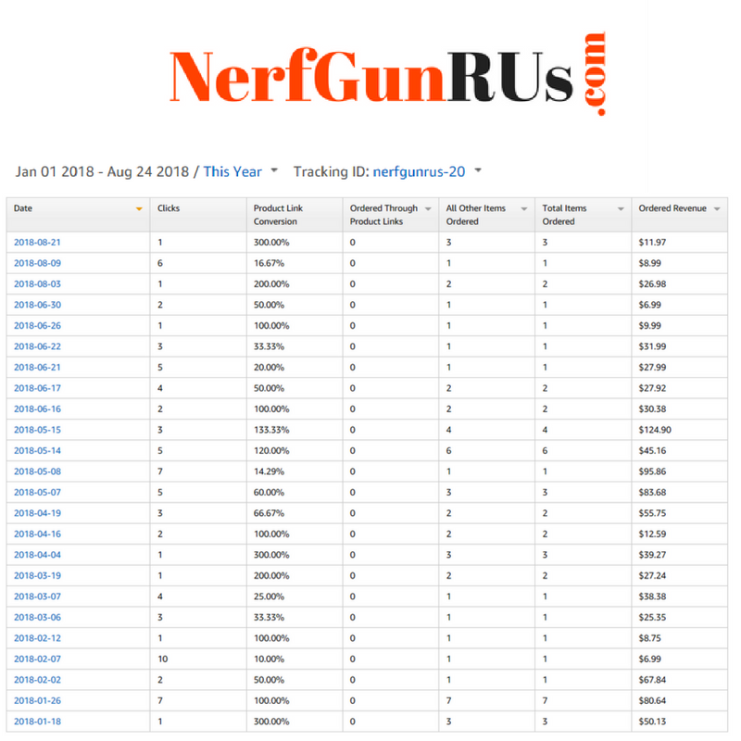
Task: Open the 2018-05-08 date link
Action: (x=37, y=471)
